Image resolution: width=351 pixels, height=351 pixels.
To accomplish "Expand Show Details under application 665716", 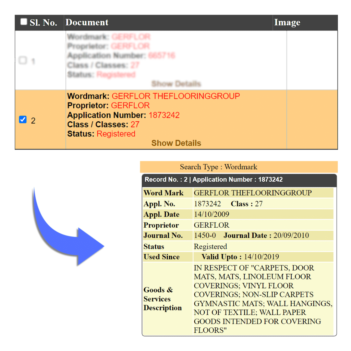I will (176, 84).
